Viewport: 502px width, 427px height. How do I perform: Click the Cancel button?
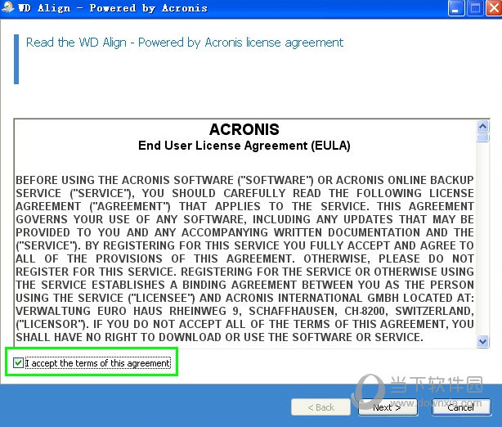[x=461, y=407]
